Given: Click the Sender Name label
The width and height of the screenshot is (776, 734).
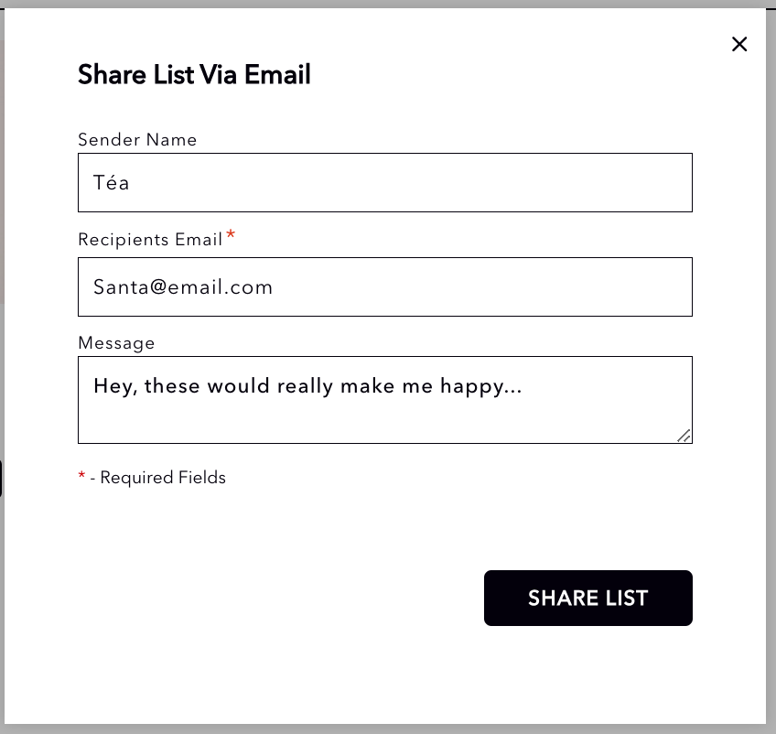Looking at the screenshot, I should [137, 140].
